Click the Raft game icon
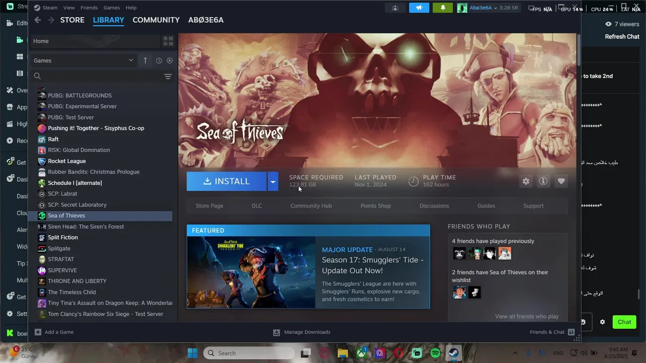646x363 pixels. 42,139
